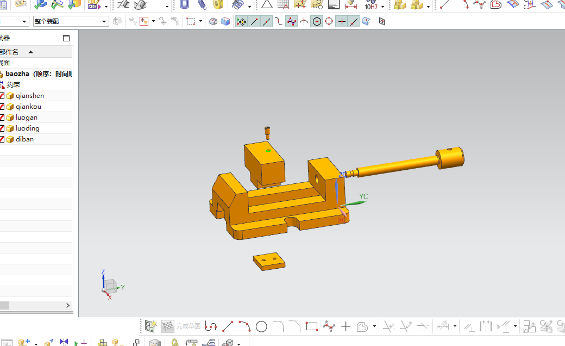The image size is (565, 346).
Task: Click the make corner tool
Action: (422, 326)
